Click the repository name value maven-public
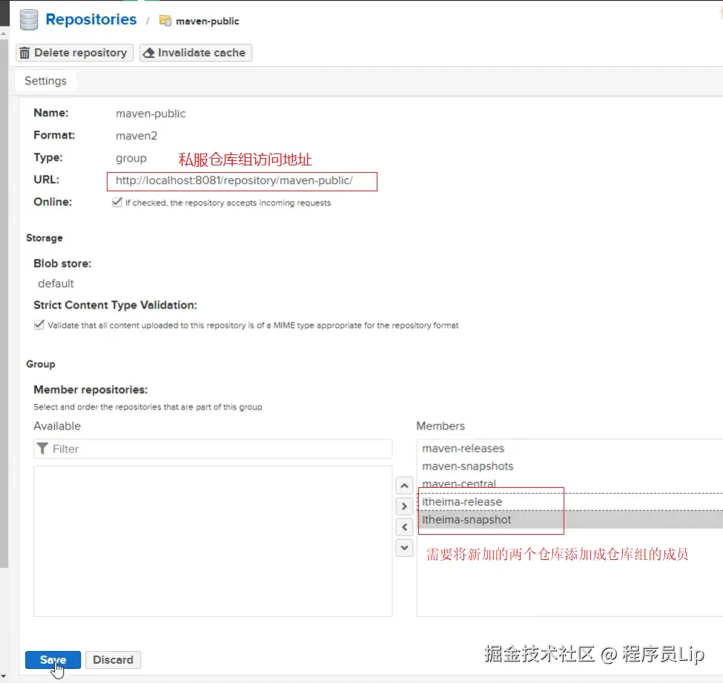 [151, 113]
